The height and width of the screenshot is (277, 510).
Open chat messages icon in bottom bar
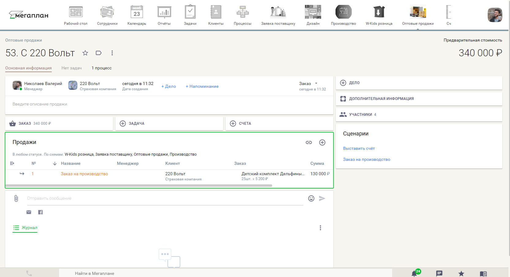pyautogui.click(x=439, y=273)
